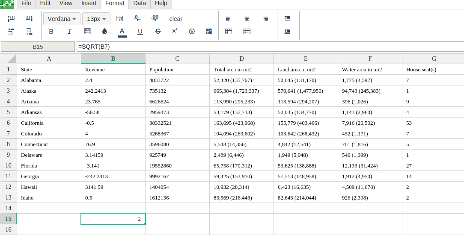Center align the cell text
The width and height of the screenshot is (464, 235).
pos(247,18)
